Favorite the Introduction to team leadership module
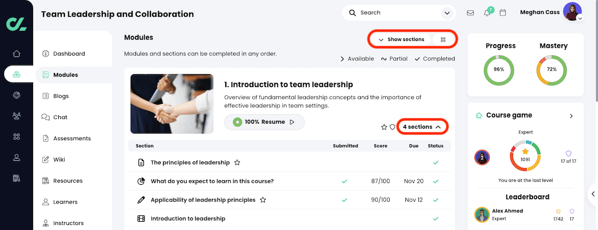The width and height of the screenshot is (598, 230). click(384, 127)
